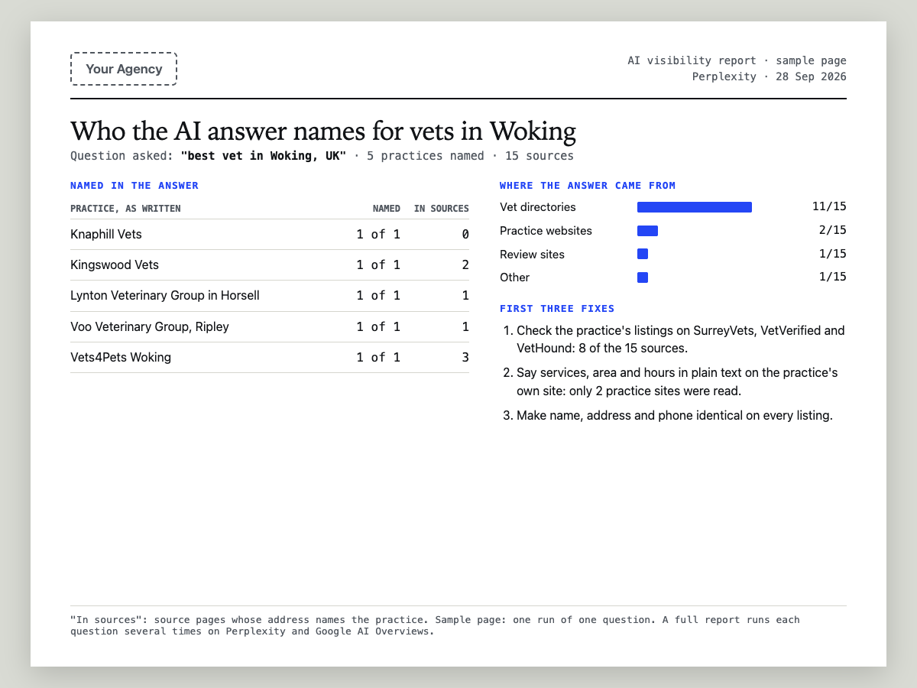This screenshot has width=917, height=688.
Task: Select Lynton Veterinary Group in Horsell
Action: pos(165,295)
